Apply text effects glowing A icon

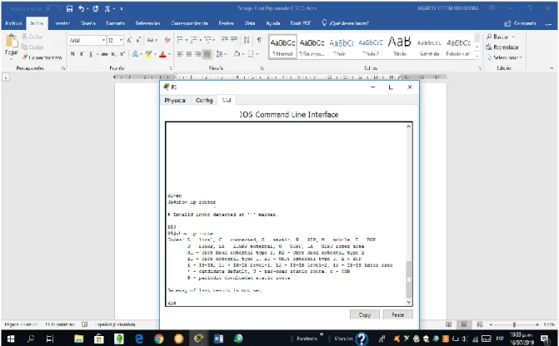point(135,54)
